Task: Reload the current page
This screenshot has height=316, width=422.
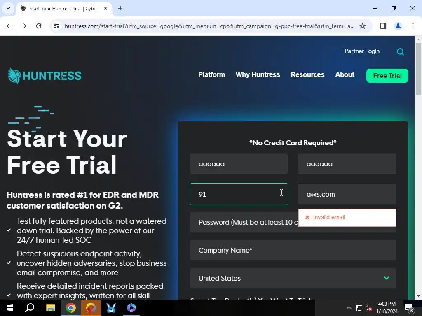Action: pyautogui.click(x=39, y=26)
